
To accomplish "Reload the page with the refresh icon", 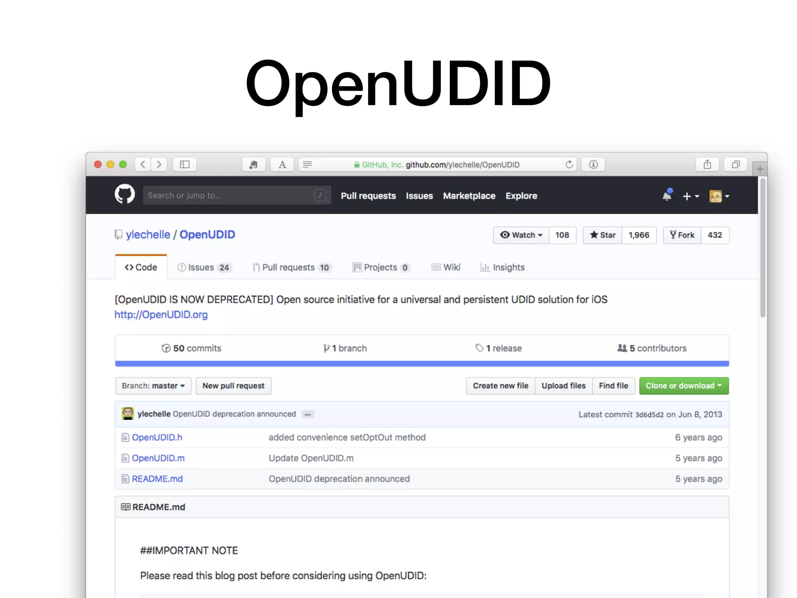I will click(x=569, y=164).
